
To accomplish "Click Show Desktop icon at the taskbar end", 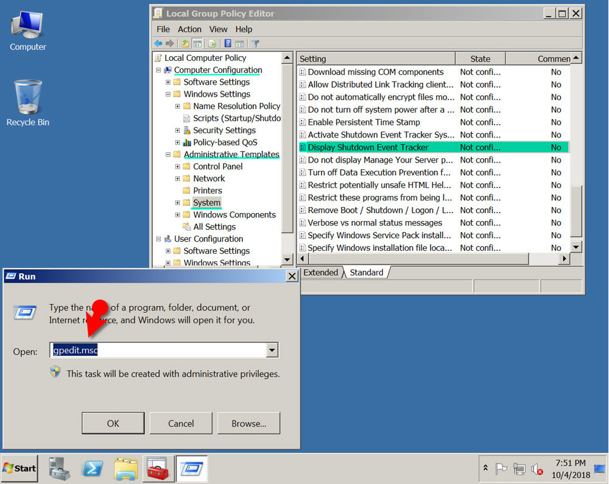I will pos(600,468).
